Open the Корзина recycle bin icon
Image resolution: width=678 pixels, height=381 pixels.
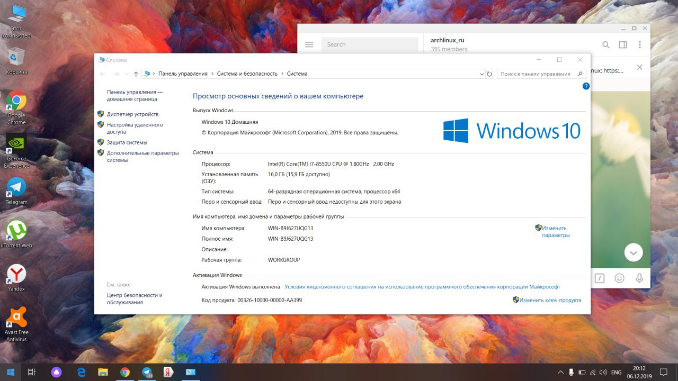pos(16,61)
